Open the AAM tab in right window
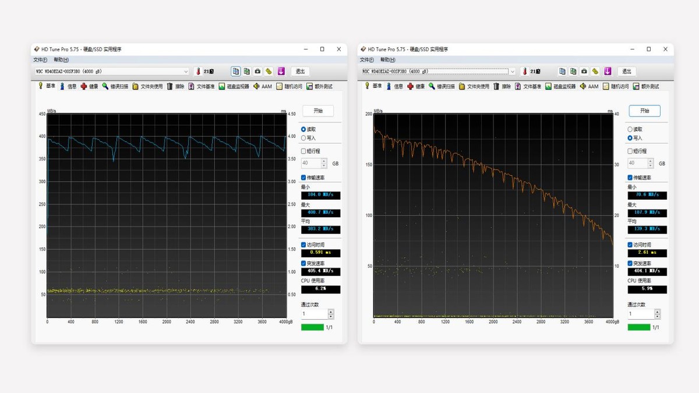 click(x=589, y=86)
